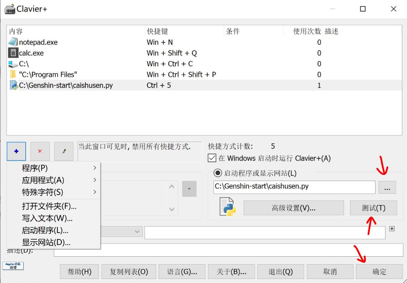Sort by the 快捷键 column header
This screenshot has height=283, width=407.
pyautogui.click(x=184, y=31)
